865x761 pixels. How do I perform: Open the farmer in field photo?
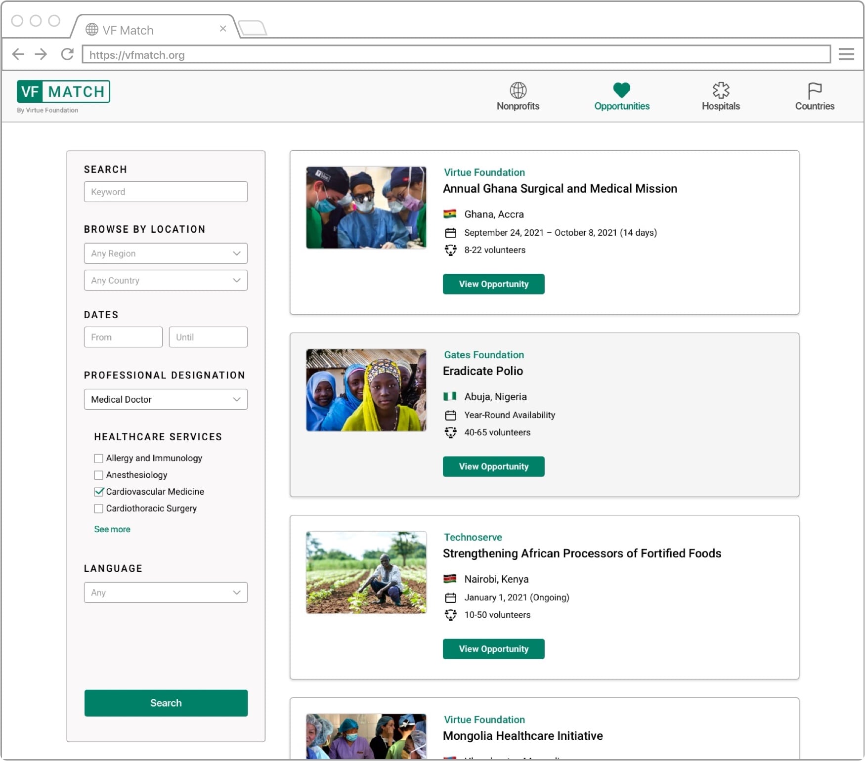pyautogui.click(x=366, y=572)
